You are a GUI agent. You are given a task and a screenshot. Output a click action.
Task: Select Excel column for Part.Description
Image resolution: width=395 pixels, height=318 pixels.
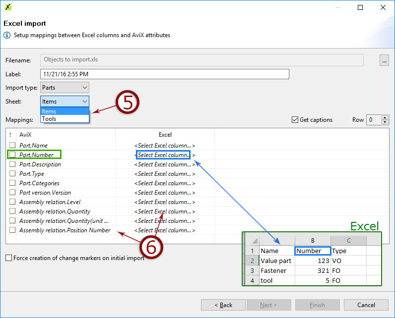pos(164,164)
